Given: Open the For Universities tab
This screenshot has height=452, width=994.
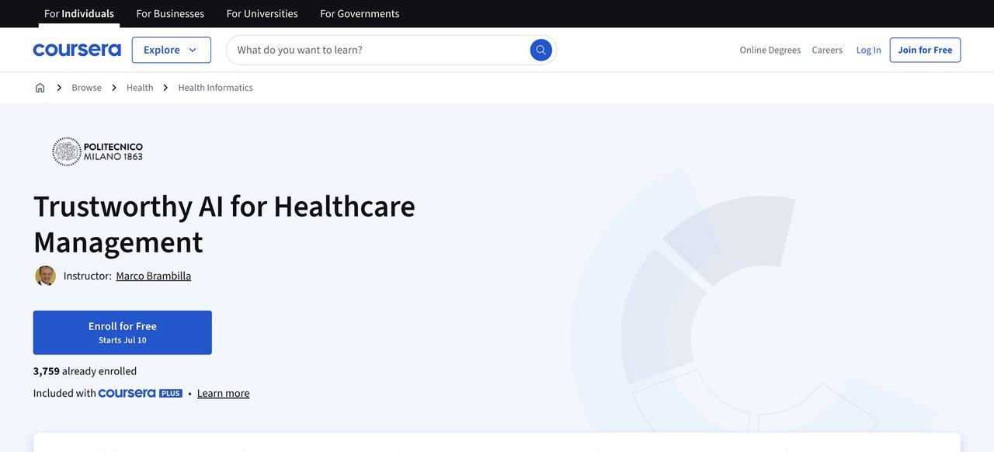Looking at the screenshot, I should (262, 13).
